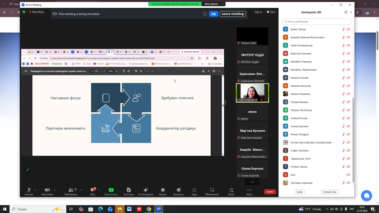The height and width of the screenshot is (213, 379).
Task: Open the Chat panel with 3 unread
Action: pos(93,191)
